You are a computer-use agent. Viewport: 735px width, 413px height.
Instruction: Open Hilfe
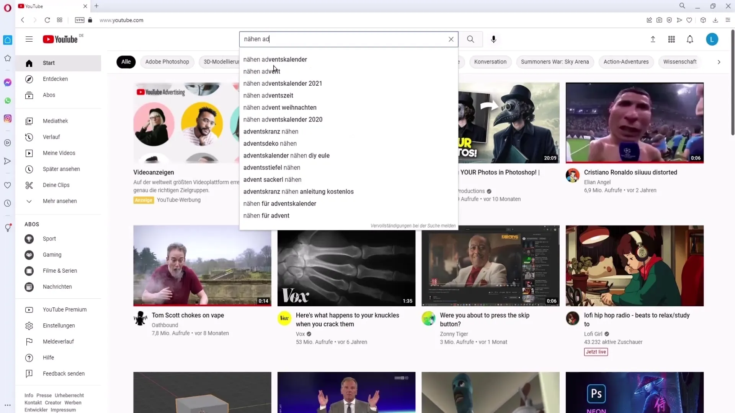(x=58, y=358)
